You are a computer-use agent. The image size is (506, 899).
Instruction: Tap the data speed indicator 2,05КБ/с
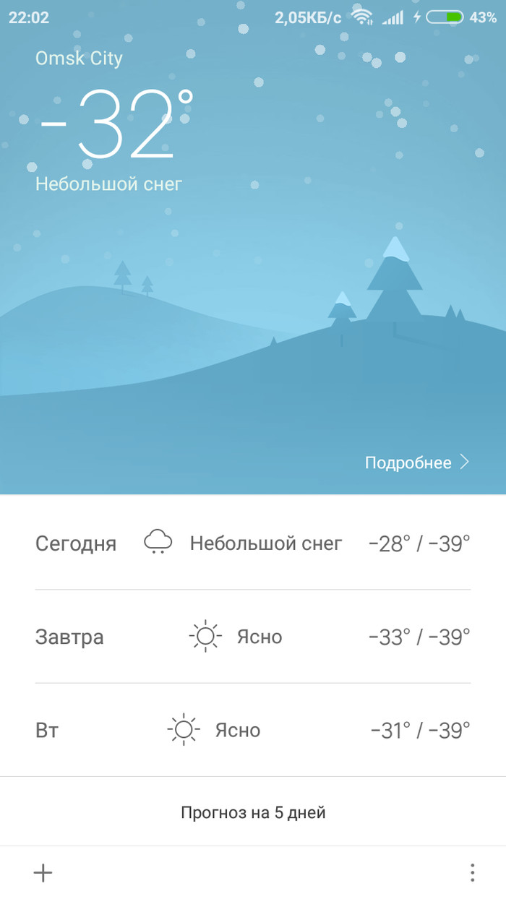click(x=306, y=17)
